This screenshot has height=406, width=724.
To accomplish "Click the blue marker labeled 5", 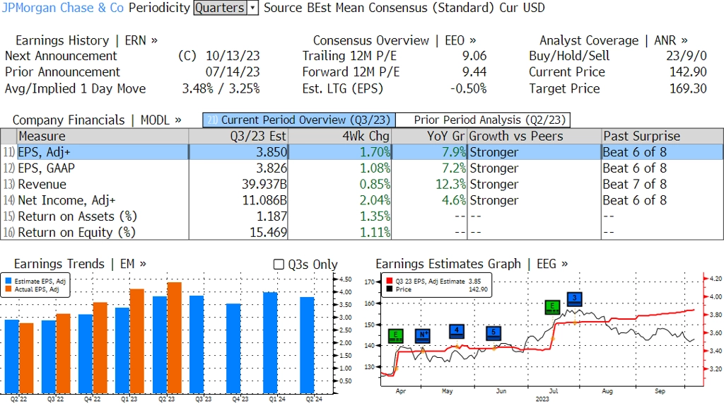I will point(494,333).
